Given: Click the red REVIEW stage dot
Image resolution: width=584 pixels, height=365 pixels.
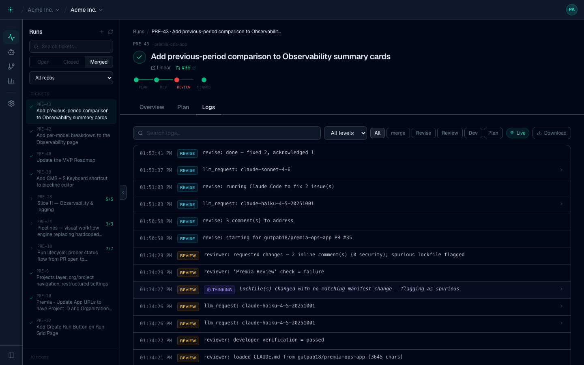Looking at the screenshot, I should (177, 80).
